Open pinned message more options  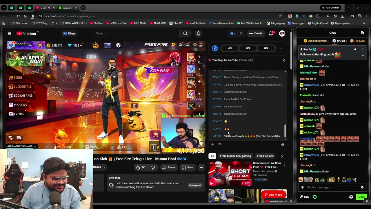[363, 50]
